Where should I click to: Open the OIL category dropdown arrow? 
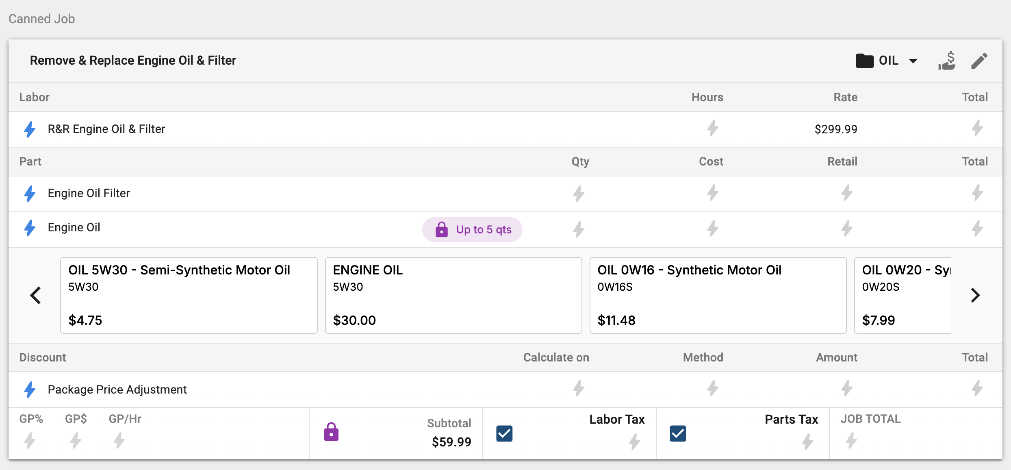[913, 61]
